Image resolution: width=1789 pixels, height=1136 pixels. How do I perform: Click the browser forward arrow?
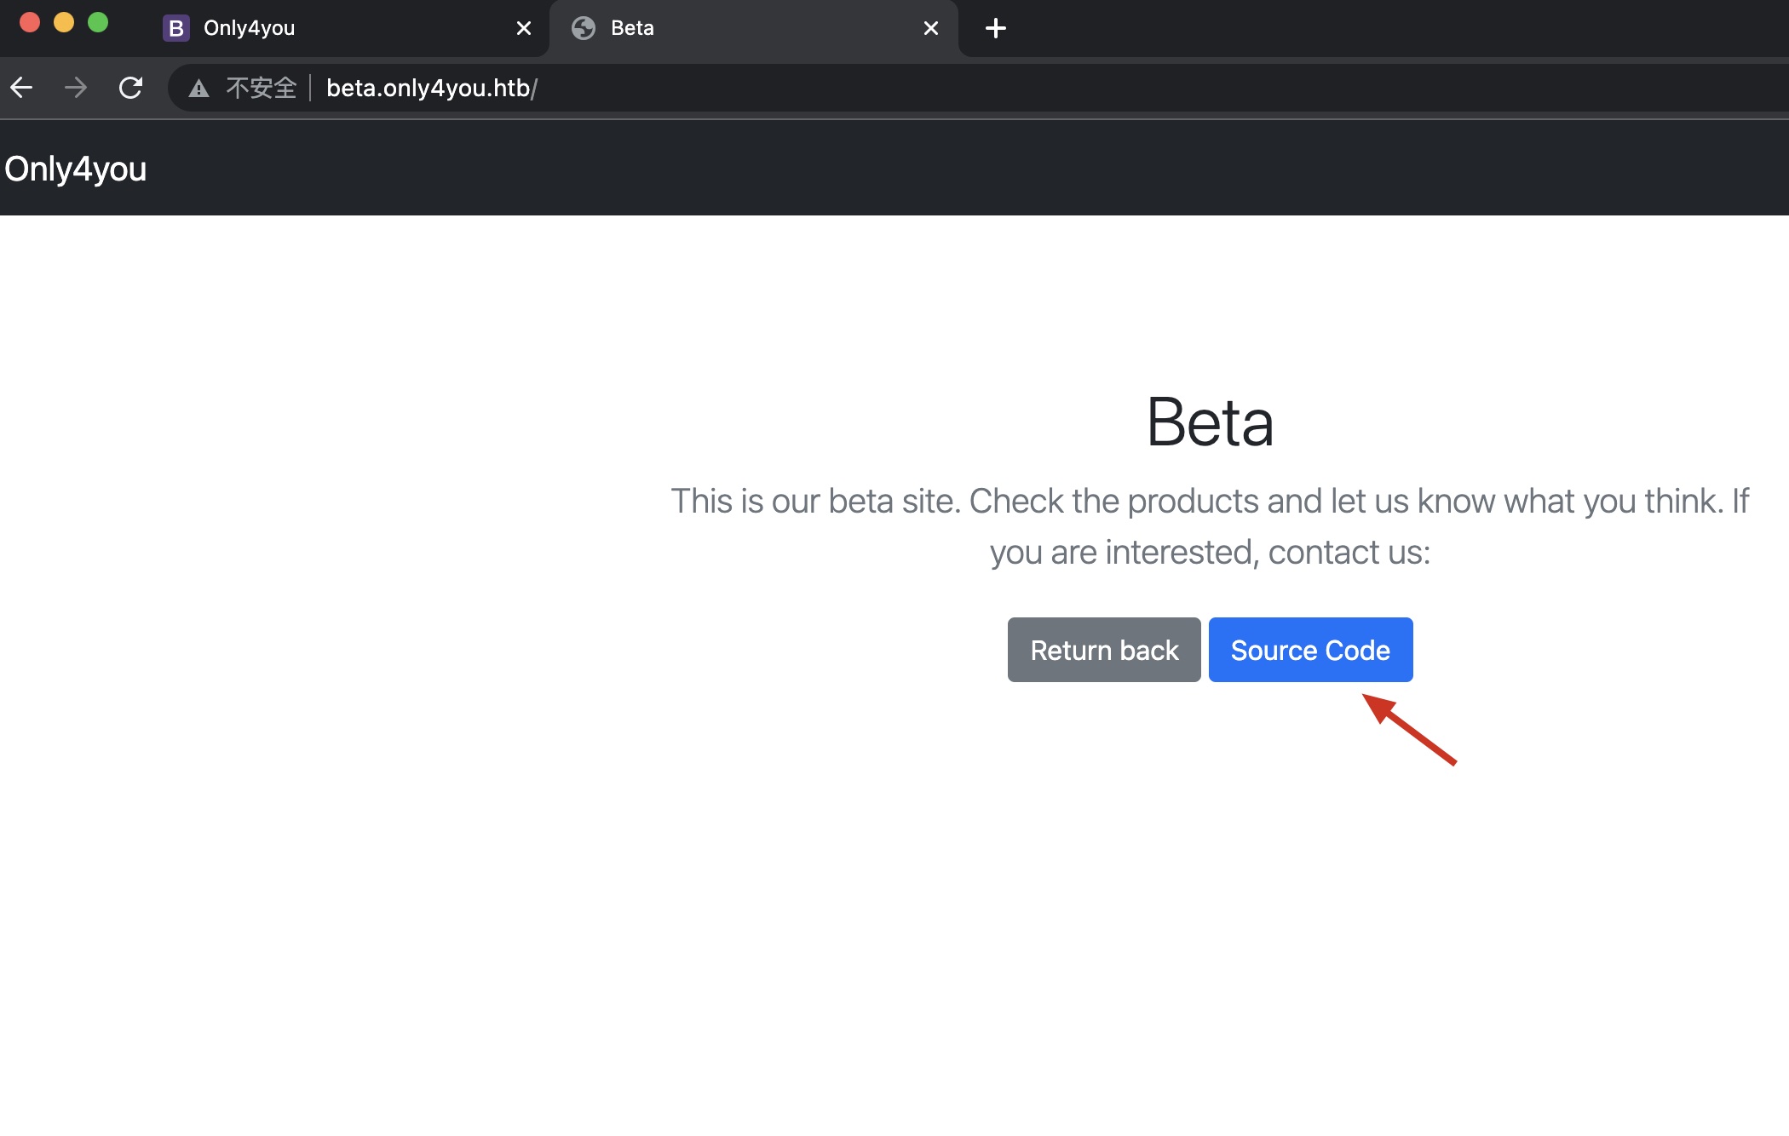(x=76, y=87)
